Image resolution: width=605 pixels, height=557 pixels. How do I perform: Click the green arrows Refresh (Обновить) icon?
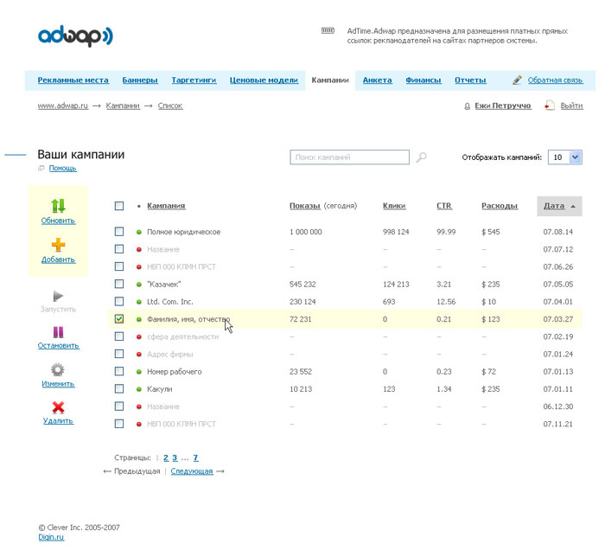(58, 206)
